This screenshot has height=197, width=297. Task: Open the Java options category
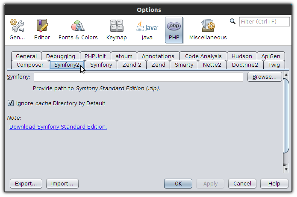[147, 30]
